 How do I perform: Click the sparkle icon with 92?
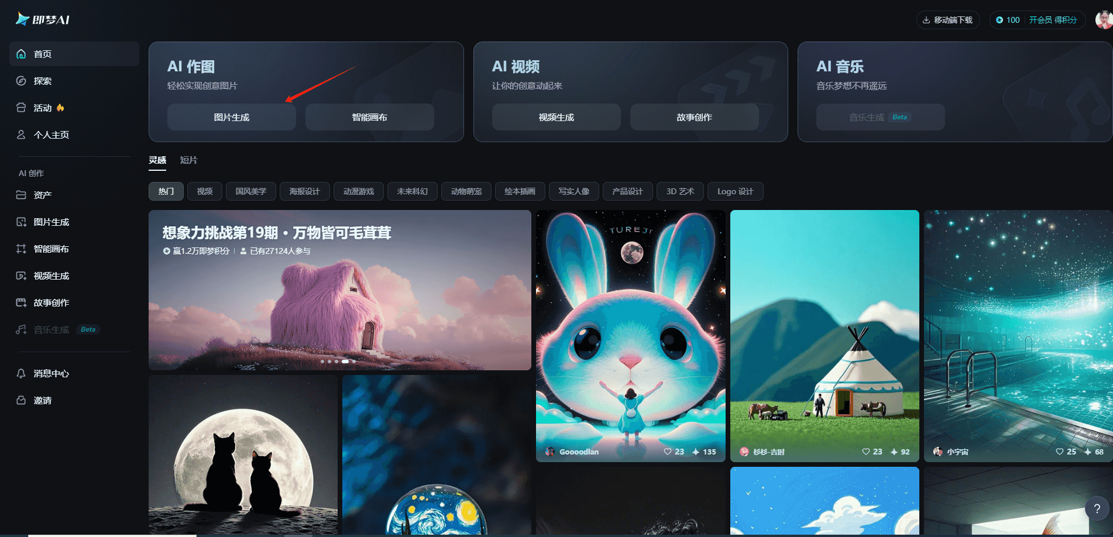(894, 452)
